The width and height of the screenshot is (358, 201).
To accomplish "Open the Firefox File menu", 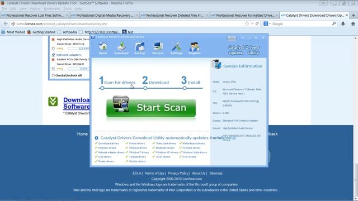I will click(x=4, y=9).
